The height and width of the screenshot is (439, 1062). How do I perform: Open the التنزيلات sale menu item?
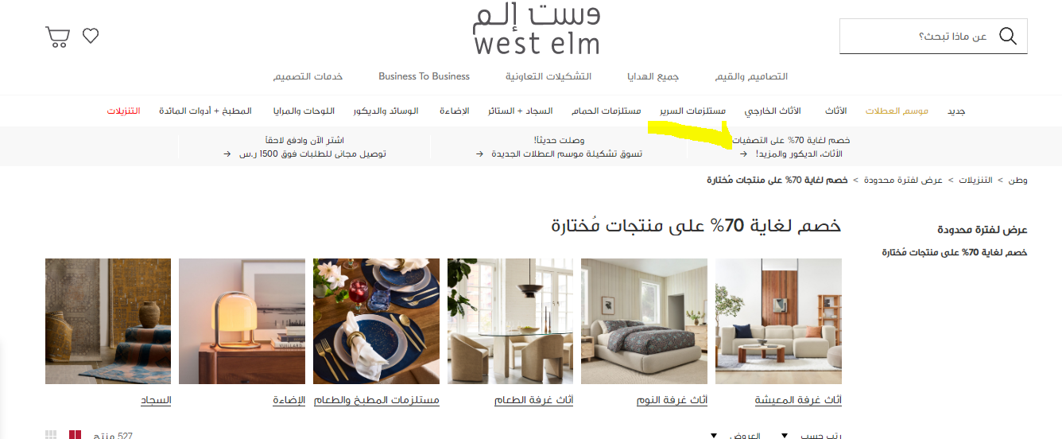click(123, 111)
